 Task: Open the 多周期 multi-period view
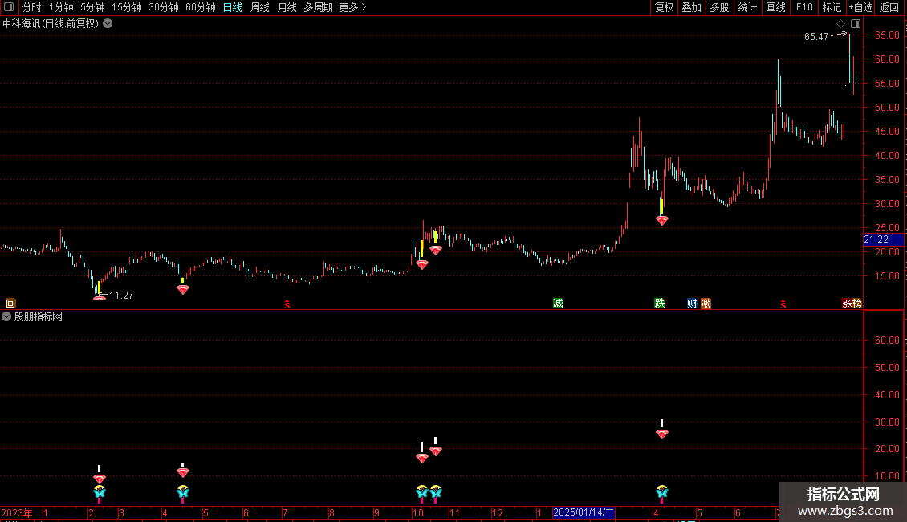point(318,7)
